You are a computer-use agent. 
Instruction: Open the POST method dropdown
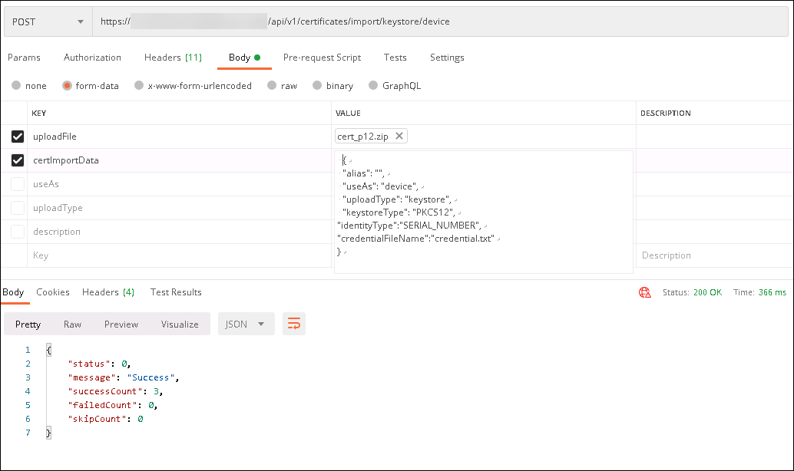pyautogui.click(x=48, y=21)
